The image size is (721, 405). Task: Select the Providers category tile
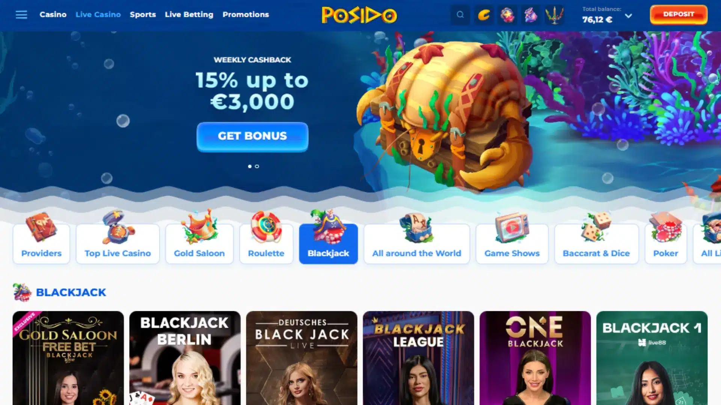41,243
